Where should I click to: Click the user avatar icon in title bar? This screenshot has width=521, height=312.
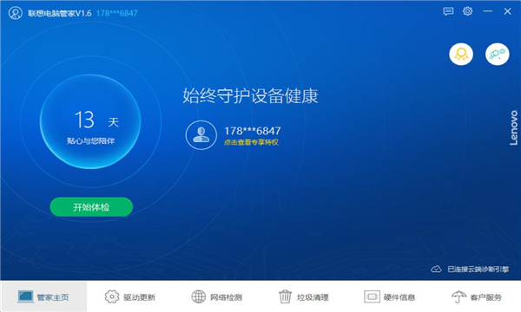16,13
